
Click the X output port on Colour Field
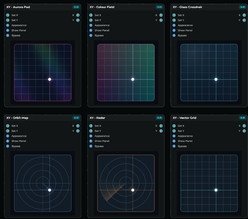[x=161, y=15]
